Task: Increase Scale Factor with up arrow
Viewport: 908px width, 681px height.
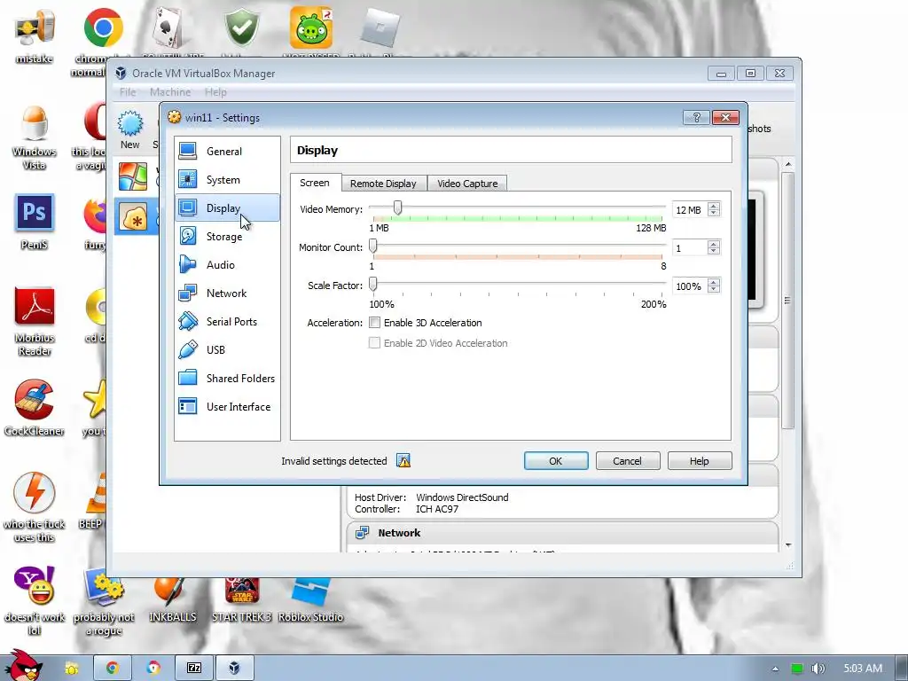Action: coord(714,283)
